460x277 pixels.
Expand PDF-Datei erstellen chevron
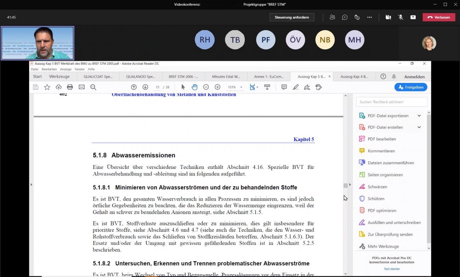419,127
